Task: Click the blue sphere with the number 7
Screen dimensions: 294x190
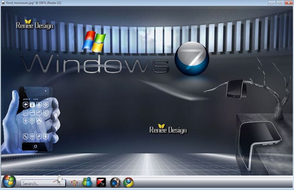Action: (x=192, y=59)
